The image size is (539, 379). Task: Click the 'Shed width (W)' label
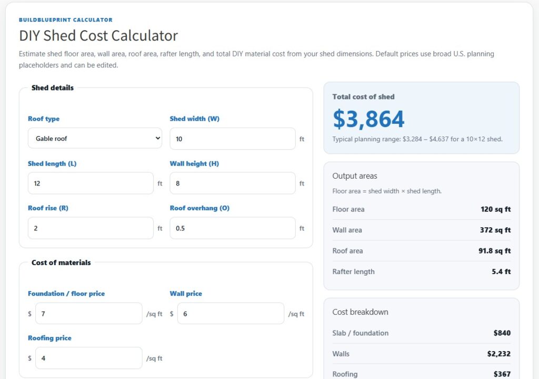pyautogui.click(x=195, y=119)
